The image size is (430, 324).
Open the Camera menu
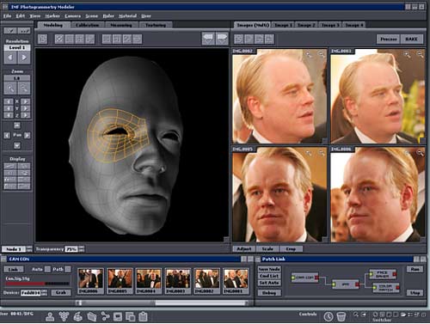(72, 16)
